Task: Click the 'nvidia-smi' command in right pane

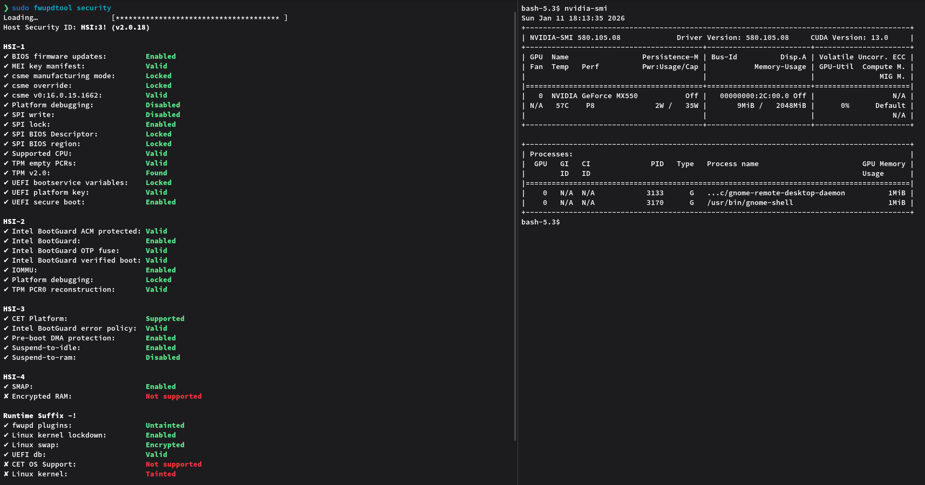Action: click(x=586, y=9)
